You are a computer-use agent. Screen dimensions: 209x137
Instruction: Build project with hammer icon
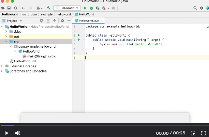tap(49, 8)
